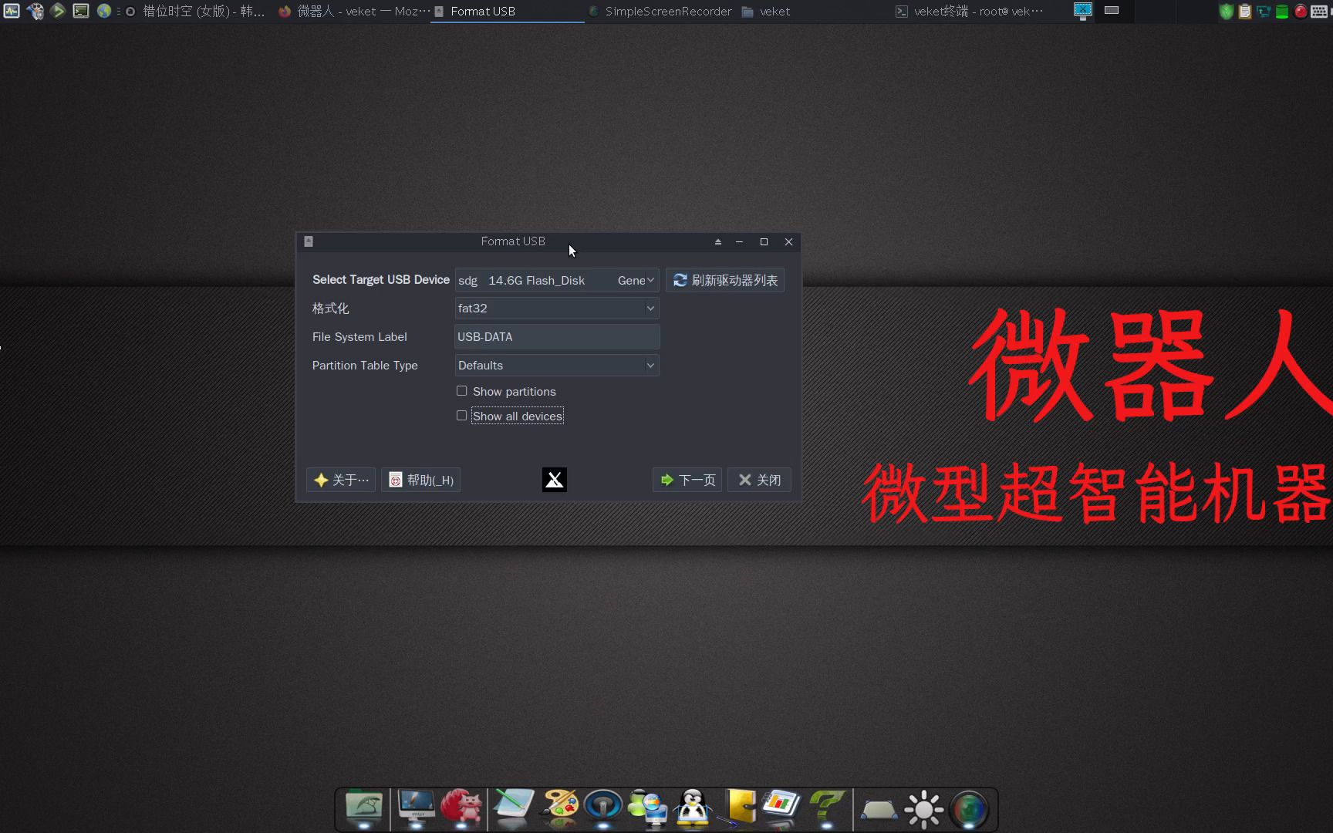Click the green play arrow launcher in the top panel

(58, 11)
